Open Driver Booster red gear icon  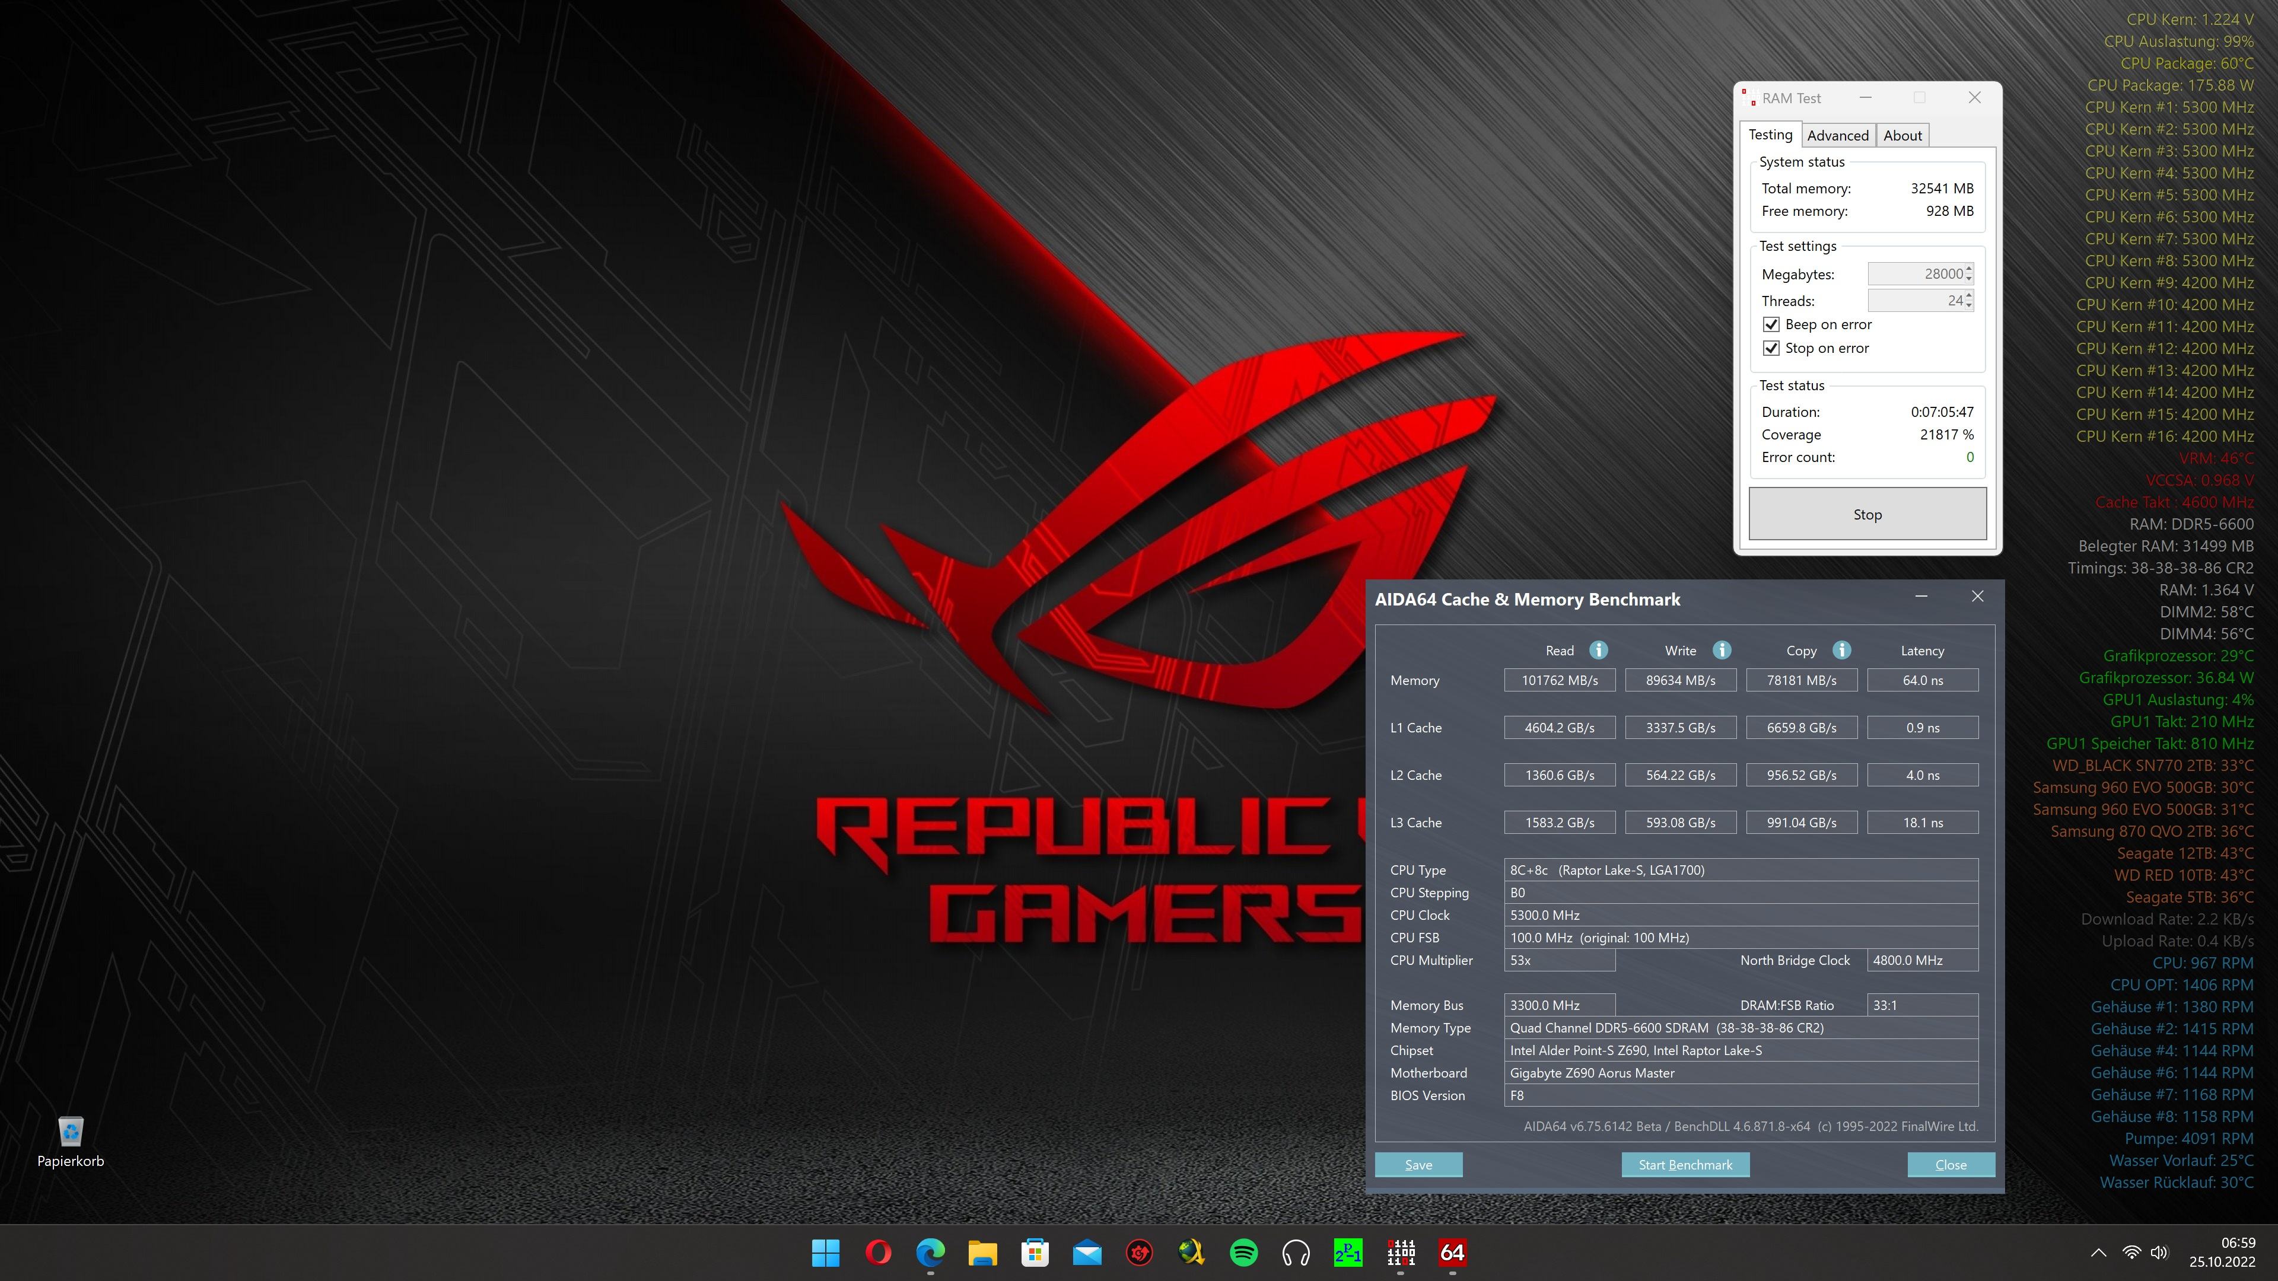pyautogui.click(x=1139, y=1253)
